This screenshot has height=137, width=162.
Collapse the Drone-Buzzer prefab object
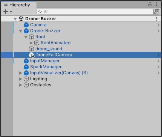coord(20,31)
